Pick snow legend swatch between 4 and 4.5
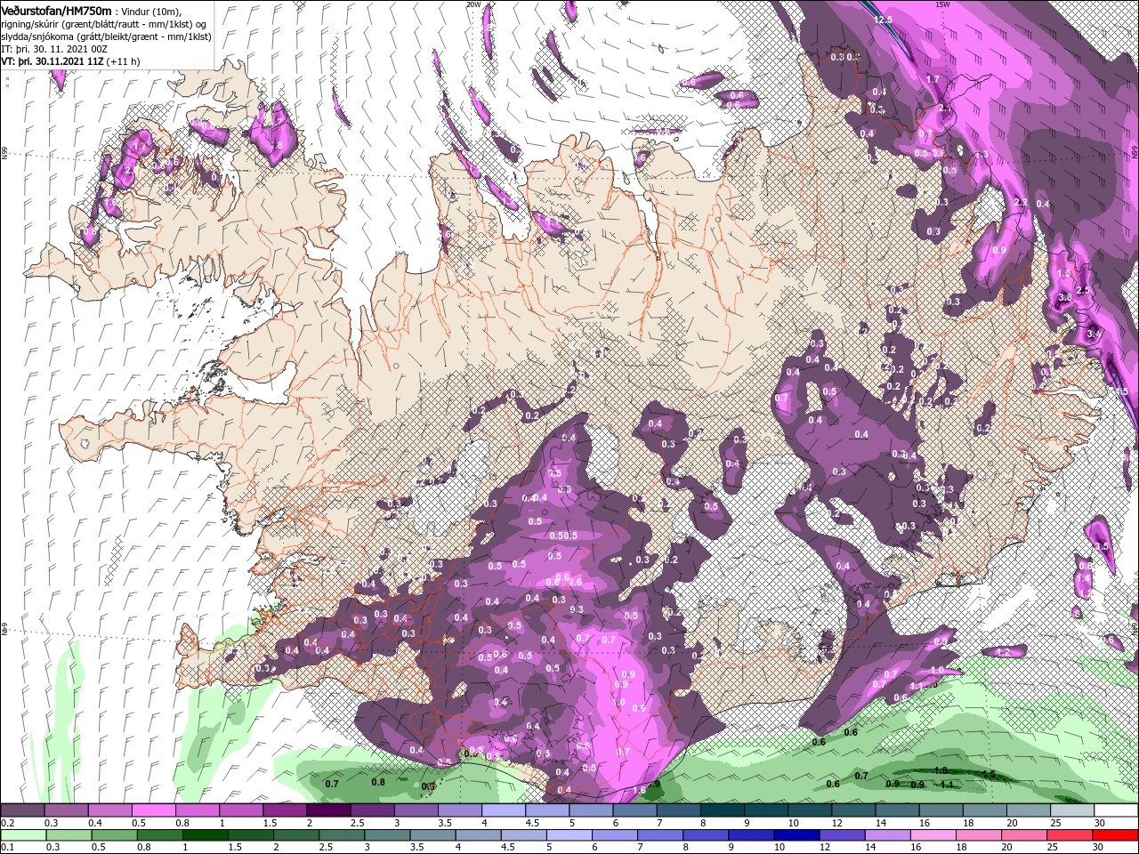The height and width of the screenshot is (854, 1139). coord(504,810)
